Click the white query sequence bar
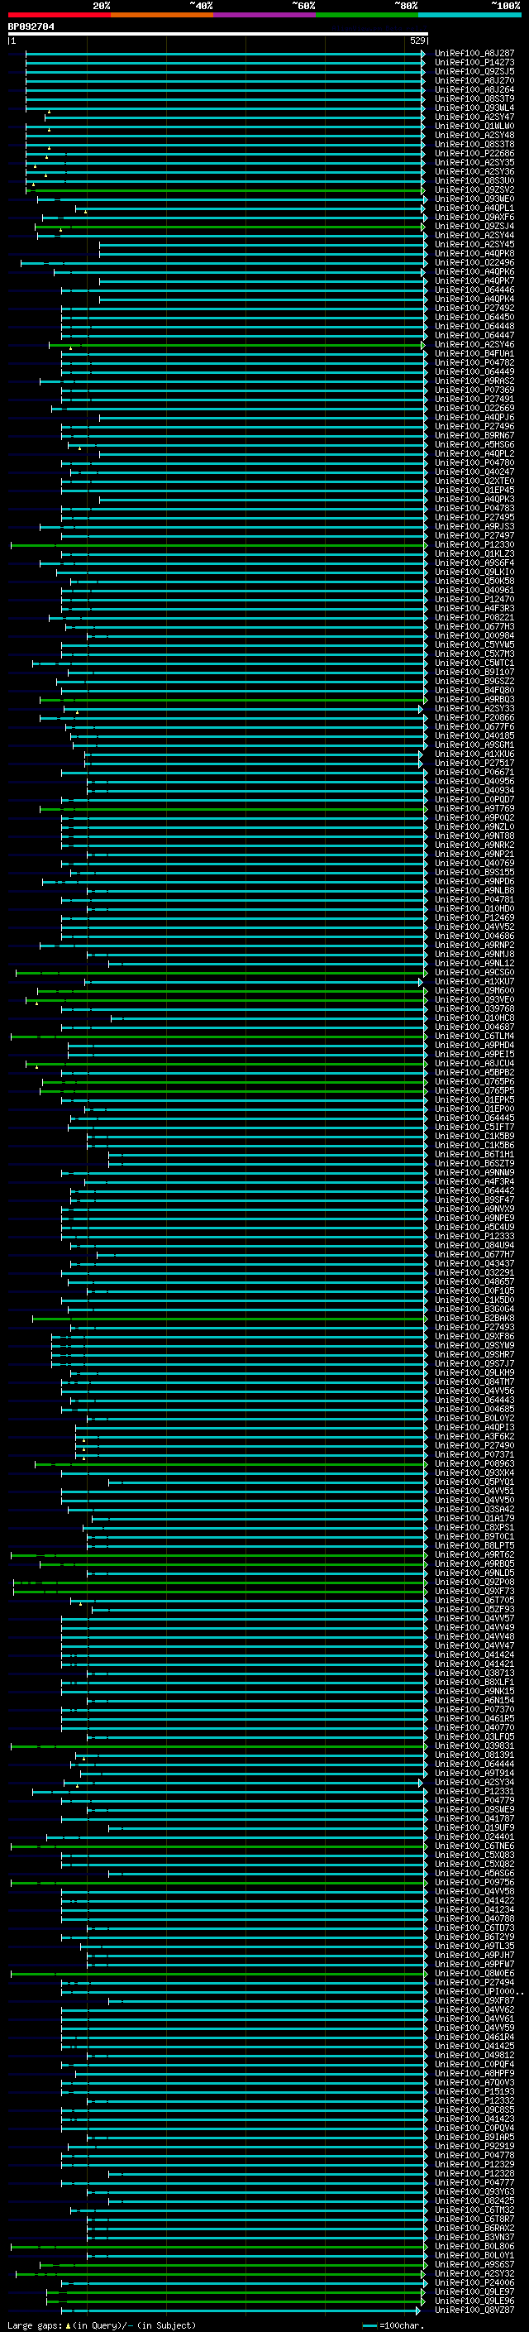The width and height of the screenshot is (529, 2332). pos(218,33)
